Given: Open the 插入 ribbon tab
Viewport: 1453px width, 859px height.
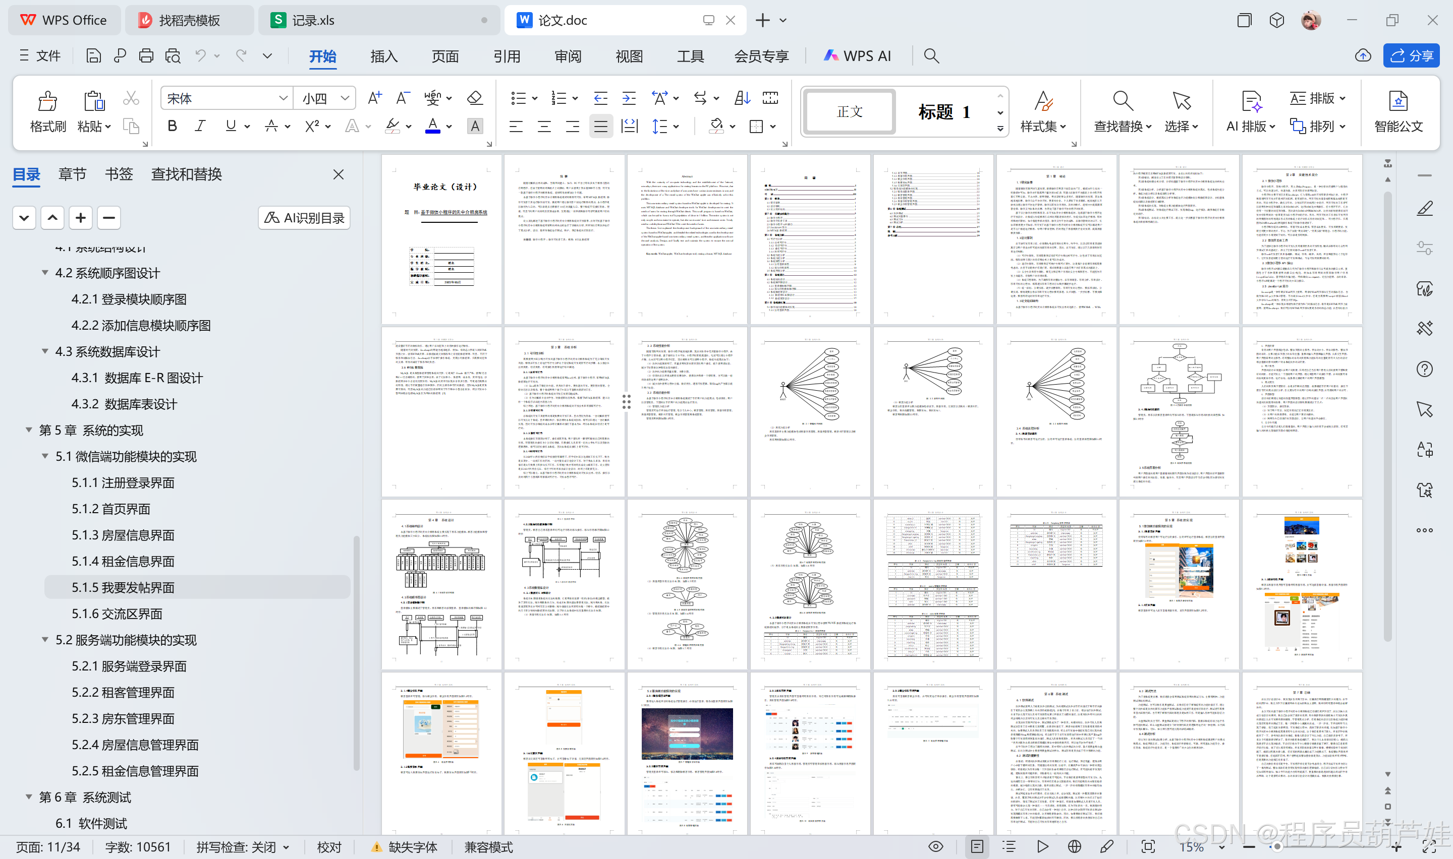Looking at the screenshot, I should tap(384, 56).
